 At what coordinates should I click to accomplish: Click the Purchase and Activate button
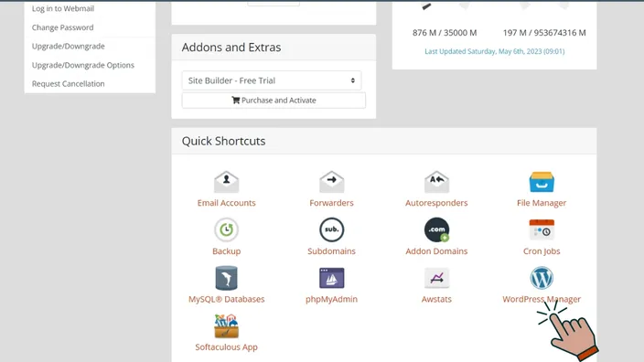274,101
